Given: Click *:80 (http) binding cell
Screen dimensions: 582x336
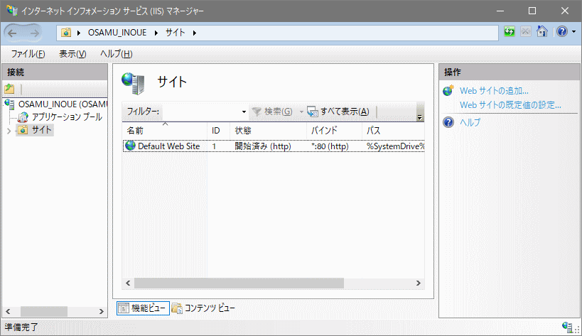Looking at the screenshot, I should (330, 146).
